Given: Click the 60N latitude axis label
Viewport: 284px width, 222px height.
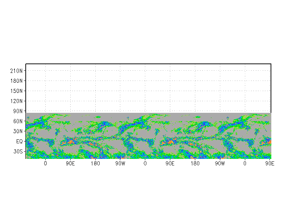Looking at the screenshot, I should [x=18, y=121].
